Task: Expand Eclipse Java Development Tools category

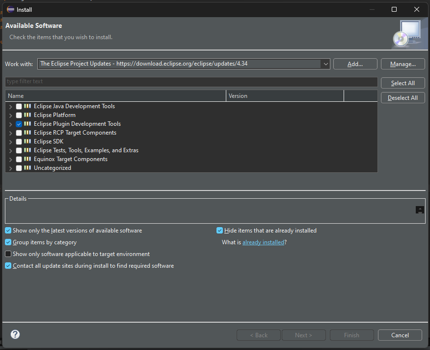Action: coord(10,107)
